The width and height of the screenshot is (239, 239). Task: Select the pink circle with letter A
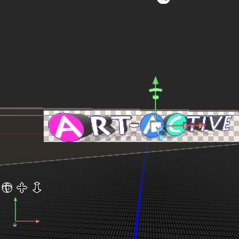(x=66, y=127)
